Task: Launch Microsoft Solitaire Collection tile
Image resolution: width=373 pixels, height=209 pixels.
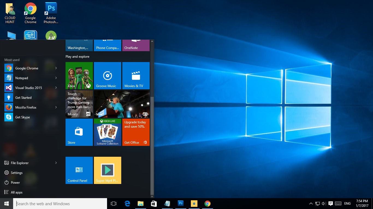Action: click(108, 132)
